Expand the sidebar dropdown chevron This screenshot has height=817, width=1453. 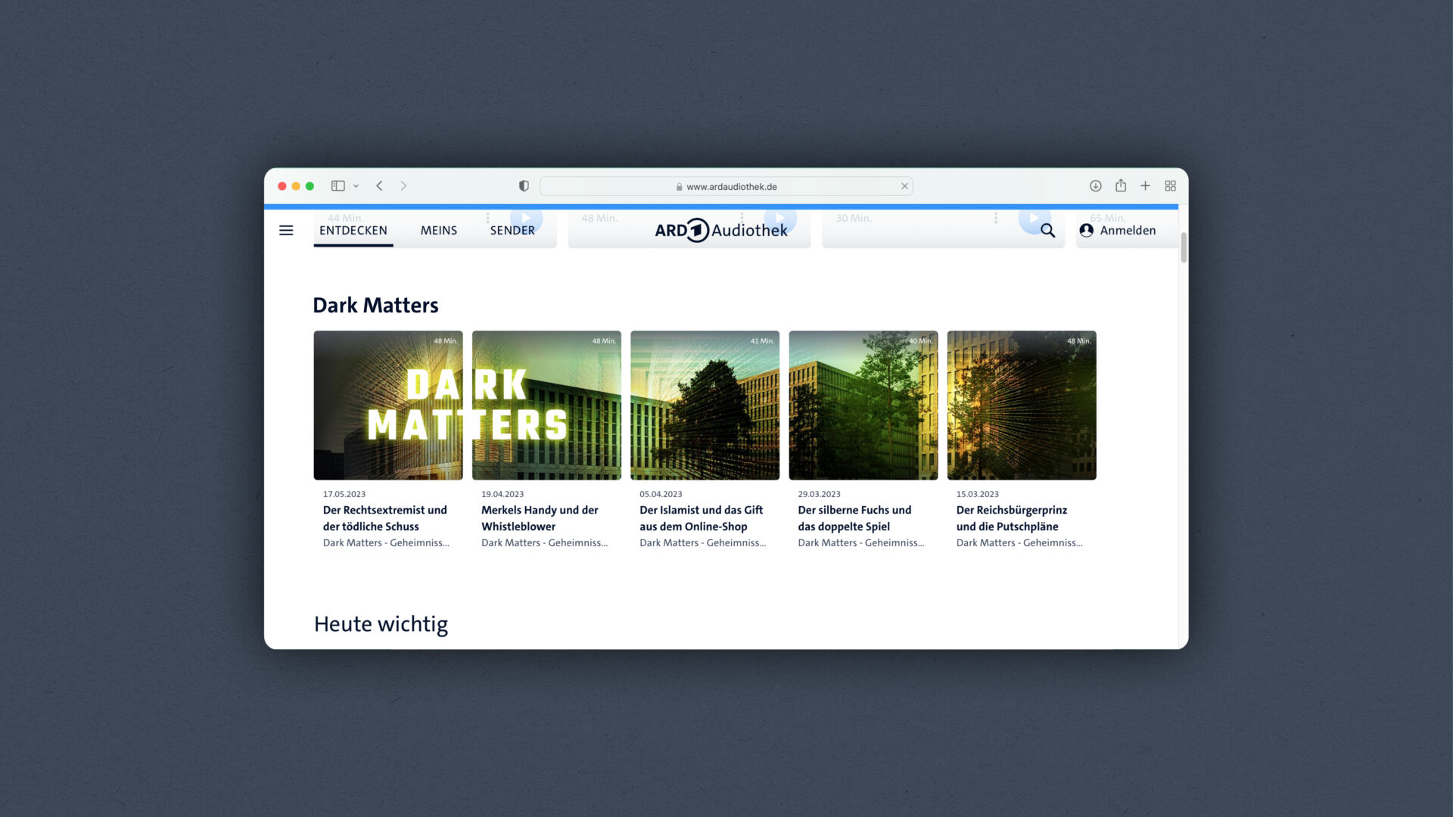[356, 186]
